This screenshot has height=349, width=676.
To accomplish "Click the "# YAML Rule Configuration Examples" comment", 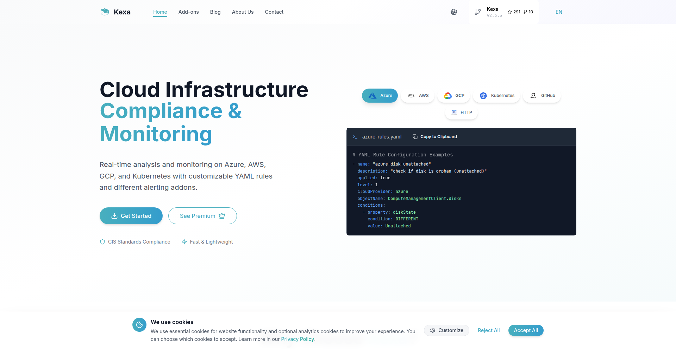I will (x=403, y=155).
